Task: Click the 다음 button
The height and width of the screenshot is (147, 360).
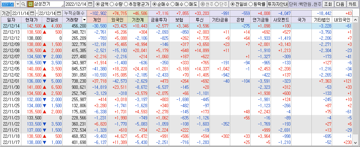Action: 340,4
